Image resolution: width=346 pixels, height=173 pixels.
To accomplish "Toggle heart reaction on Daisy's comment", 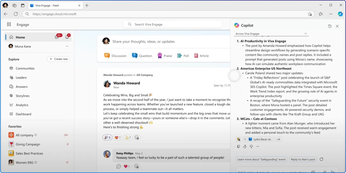I will [127, 166].
